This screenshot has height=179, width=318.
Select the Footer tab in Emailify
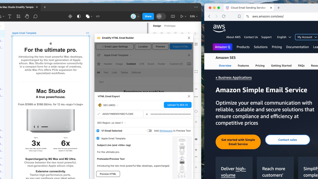pyautogui.click(x=161, y=64)
